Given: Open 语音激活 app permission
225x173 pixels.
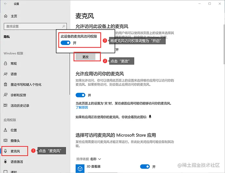Looking at the screenshot, I should coord(17,162).
